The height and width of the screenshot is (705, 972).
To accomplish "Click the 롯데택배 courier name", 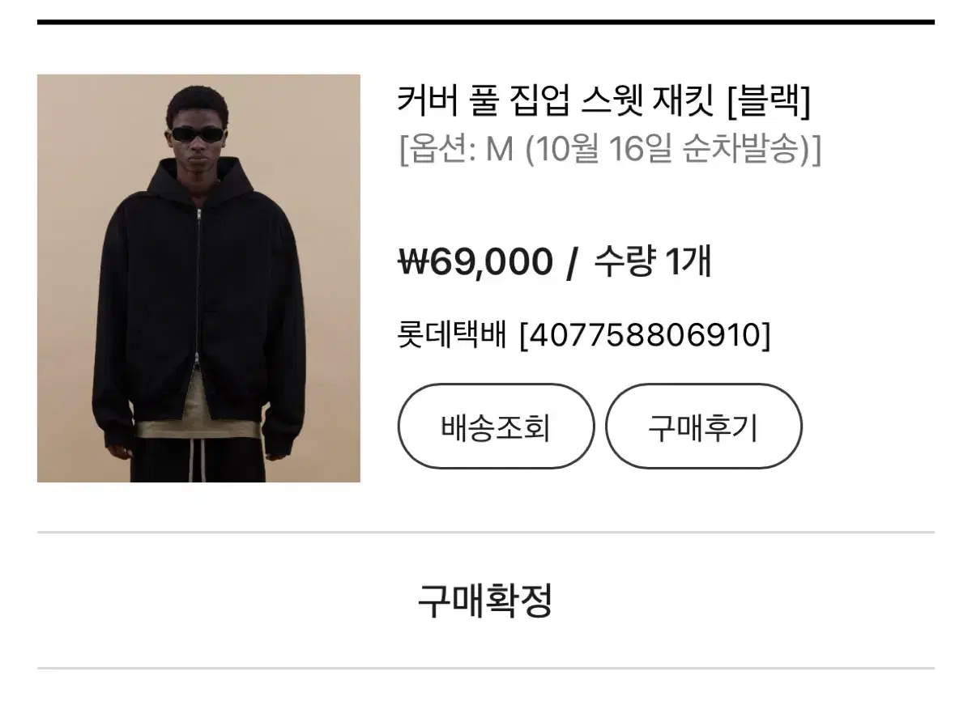I will click(x=452, y=334).
